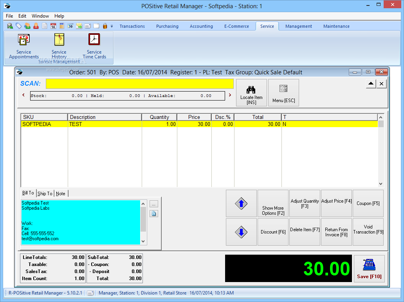Open Service History
This screenshot has width=404, height=302.
click(x=59, y=46)
